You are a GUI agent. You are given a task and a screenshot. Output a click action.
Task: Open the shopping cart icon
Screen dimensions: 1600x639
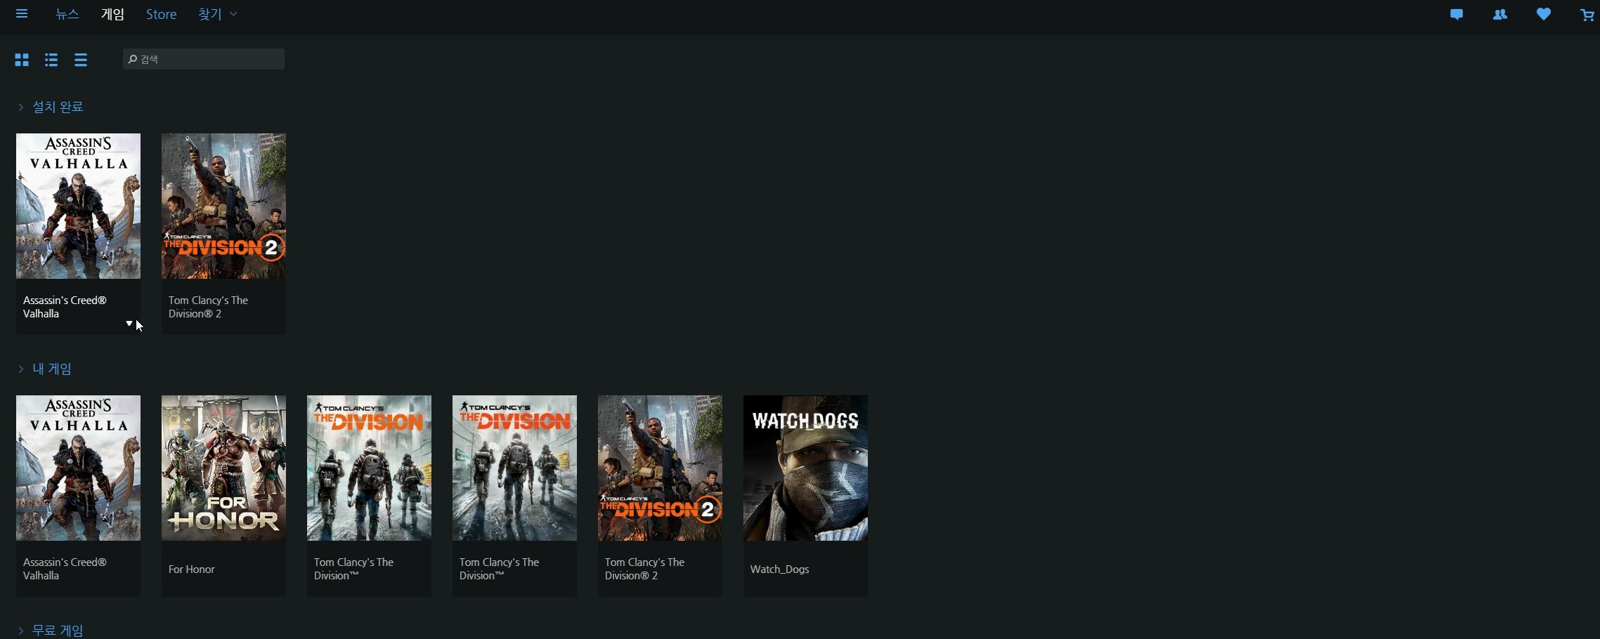tap(1587, 15)
